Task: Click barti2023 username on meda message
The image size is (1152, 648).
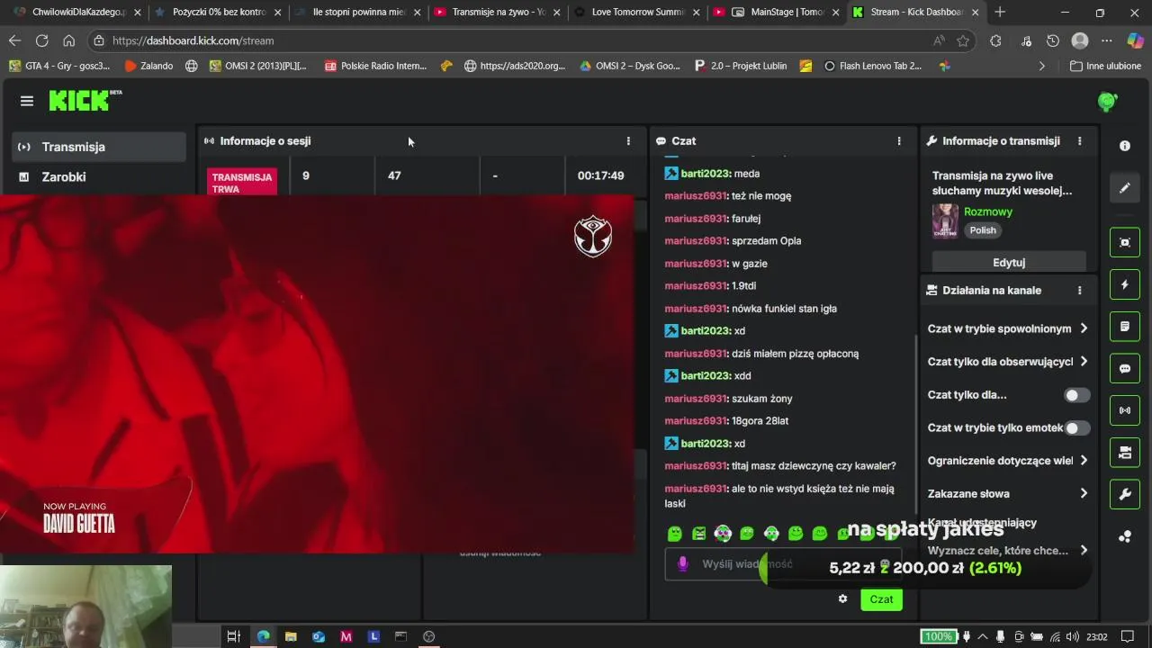Action: pos(706,174)
